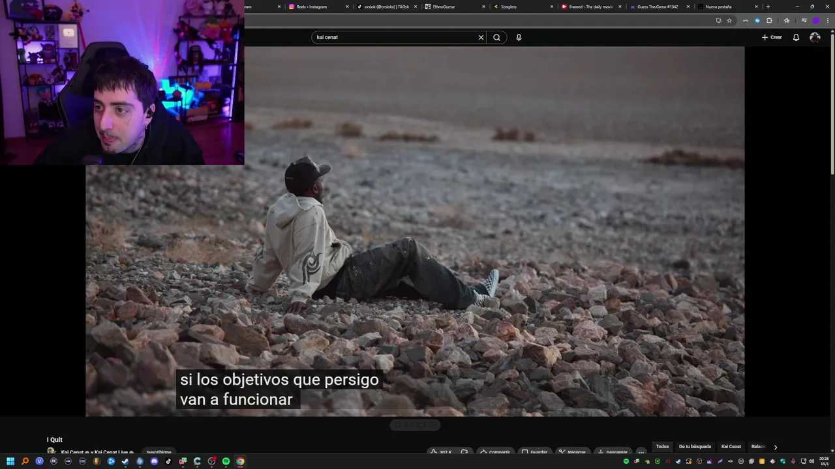
Task: Click the Chrome profile avatar in toolbar
Action: click(816, 20)
